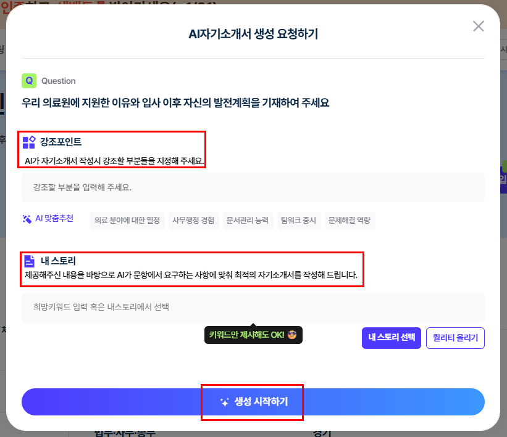The height and width of the screenshot is (437, 507).
Task: Select the 사무행정 경험 suggestion chip
Action: click(x=193, y=221)
